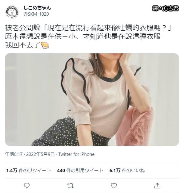Open the @SKM_1020 handle link
The image size is (184, 193).
pyautogui.click(x=36, y=14)
